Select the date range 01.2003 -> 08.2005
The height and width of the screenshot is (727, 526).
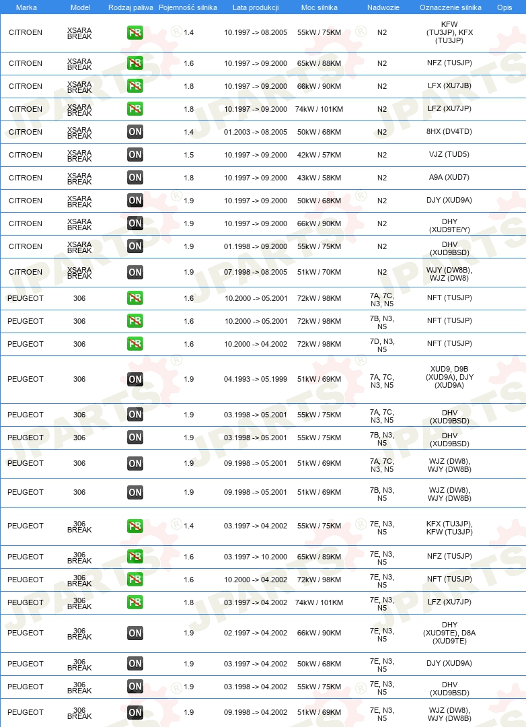pyautogui.click(x=256, y=132)
